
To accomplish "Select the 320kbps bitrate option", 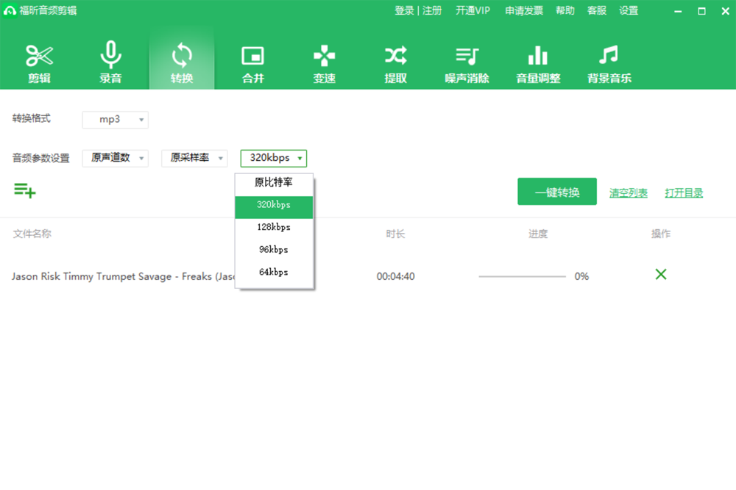I will 274,205.
